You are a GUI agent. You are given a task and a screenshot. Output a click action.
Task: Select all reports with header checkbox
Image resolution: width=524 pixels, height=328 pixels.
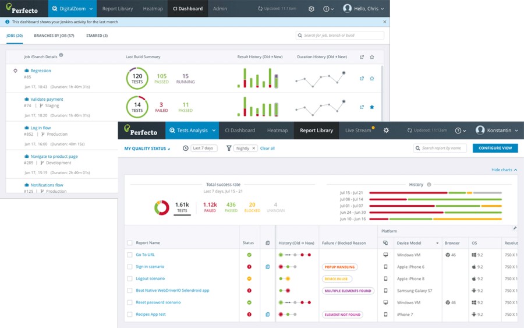130,243
